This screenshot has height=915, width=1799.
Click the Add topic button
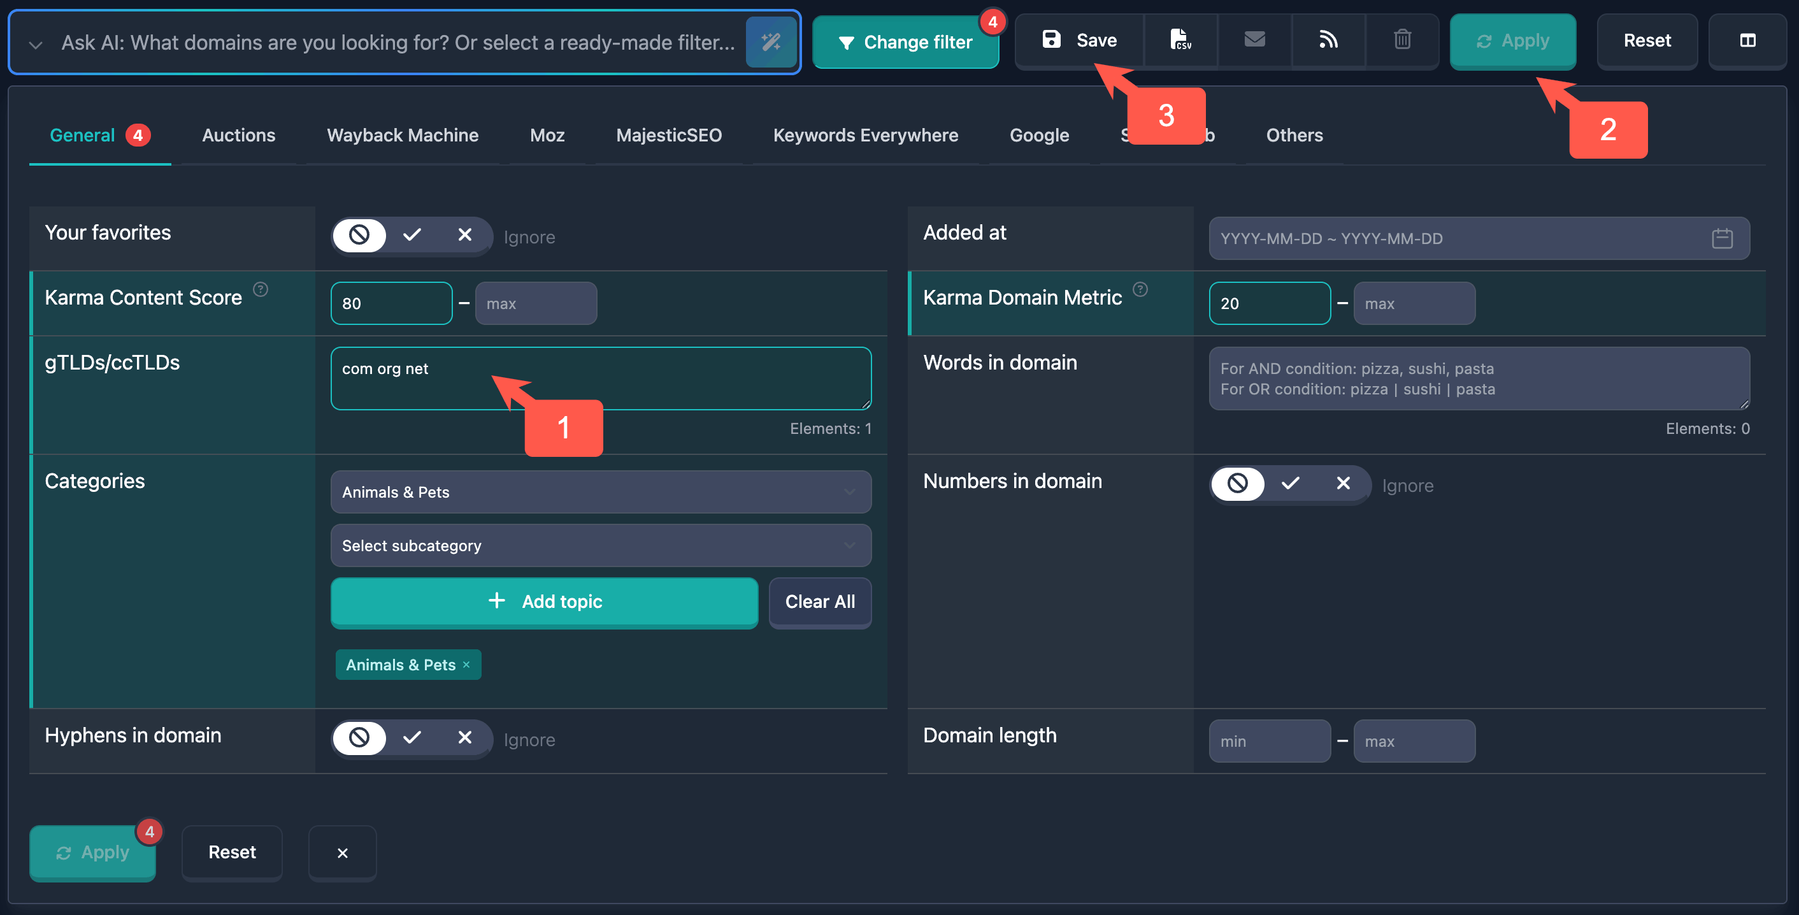tap(544, 602)
